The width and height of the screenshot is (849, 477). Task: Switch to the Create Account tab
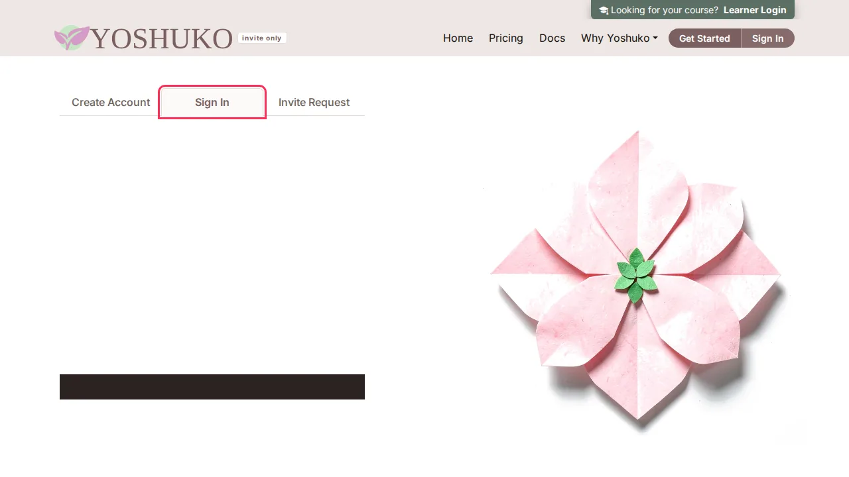[x=111, y=102]
